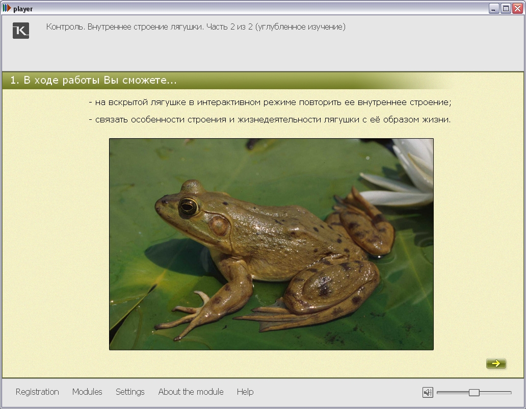The width and height of the screenshot is (526, 409).
Task: Click the K logo icon
Action: click(x=21, y=31)
